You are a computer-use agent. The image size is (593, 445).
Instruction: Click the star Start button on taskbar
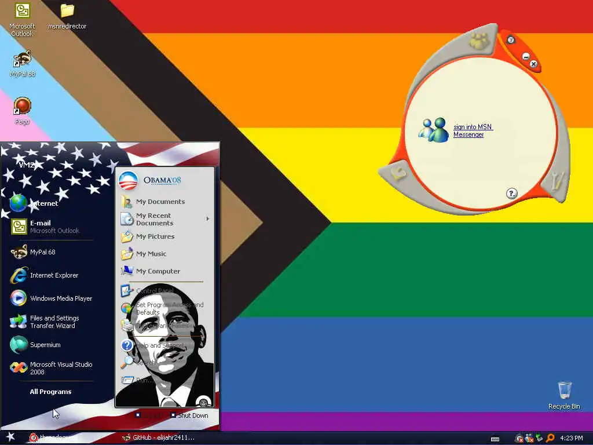click(10, 437)
